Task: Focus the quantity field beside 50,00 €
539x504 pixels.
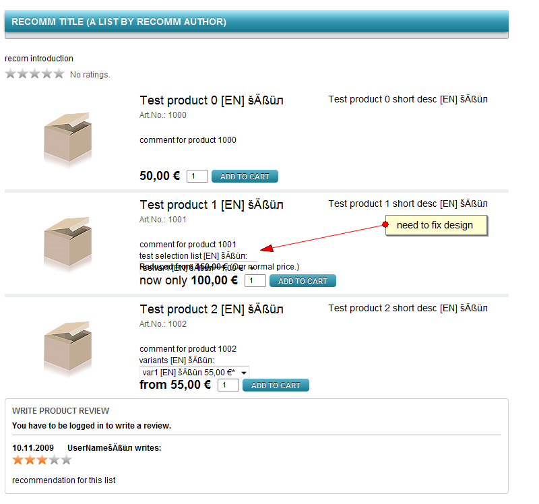Action: 197,177
